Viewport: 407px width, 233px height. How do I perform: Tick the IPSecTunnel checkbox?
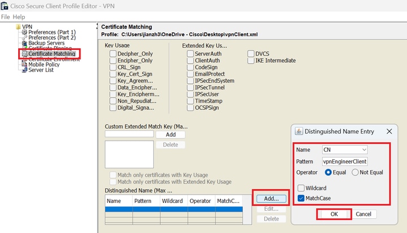click(x=190, y=88)
